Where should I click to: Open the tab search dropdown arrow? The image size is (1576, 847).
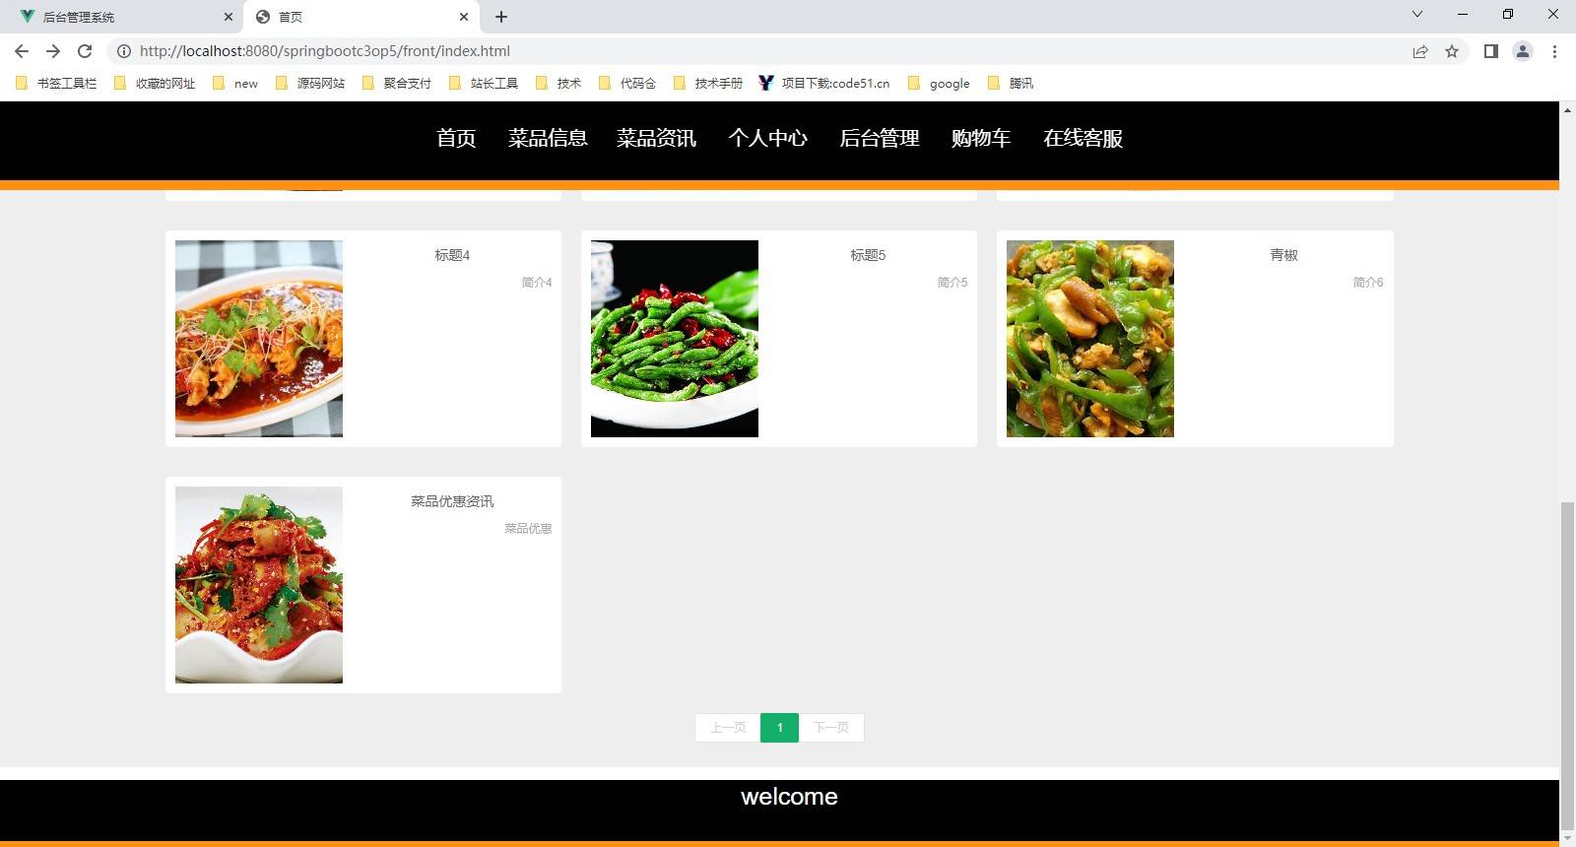pyautogui.click(x=1417, y=14)
